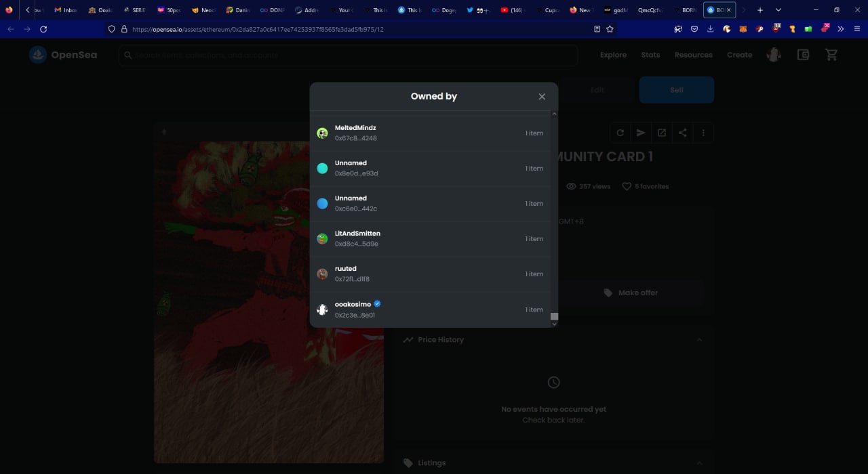Click the screenshot tool icon
Screen dimensions: 868x474
click(x=677, y=29)
